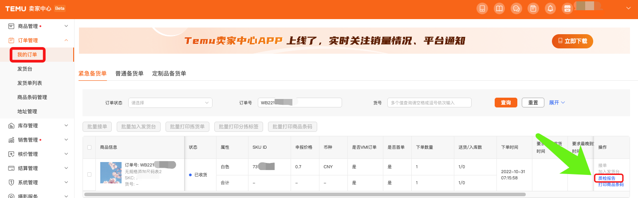This screenshot has width=638, height=198.
Task: Open the 订单状态 dropdown
Action: [x=170, y=103]
